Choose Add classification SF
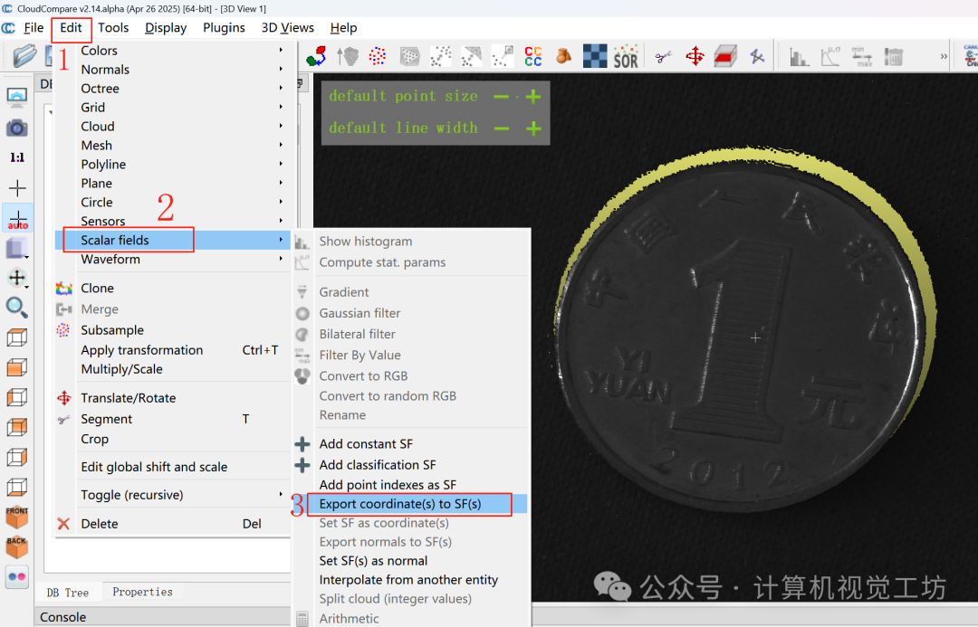This screenshot has height=627, width=978. tap(410, 465)
